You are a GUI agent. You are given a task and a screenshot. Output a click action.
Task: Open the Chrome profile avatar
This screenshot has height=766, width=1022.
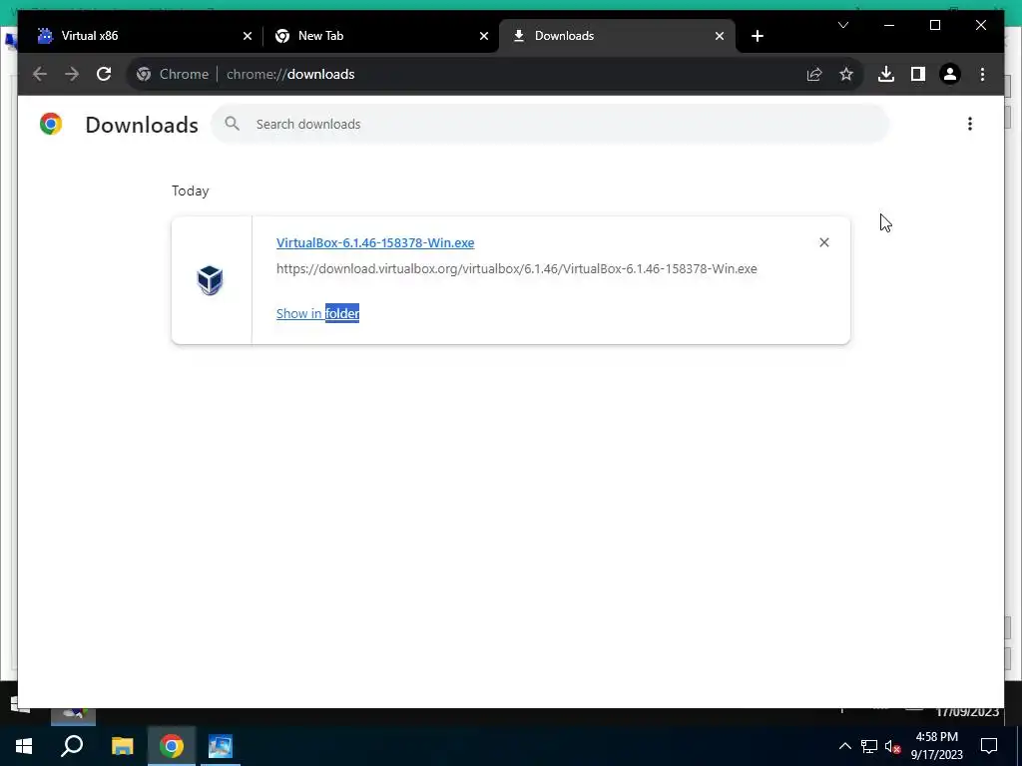point(950,74)
